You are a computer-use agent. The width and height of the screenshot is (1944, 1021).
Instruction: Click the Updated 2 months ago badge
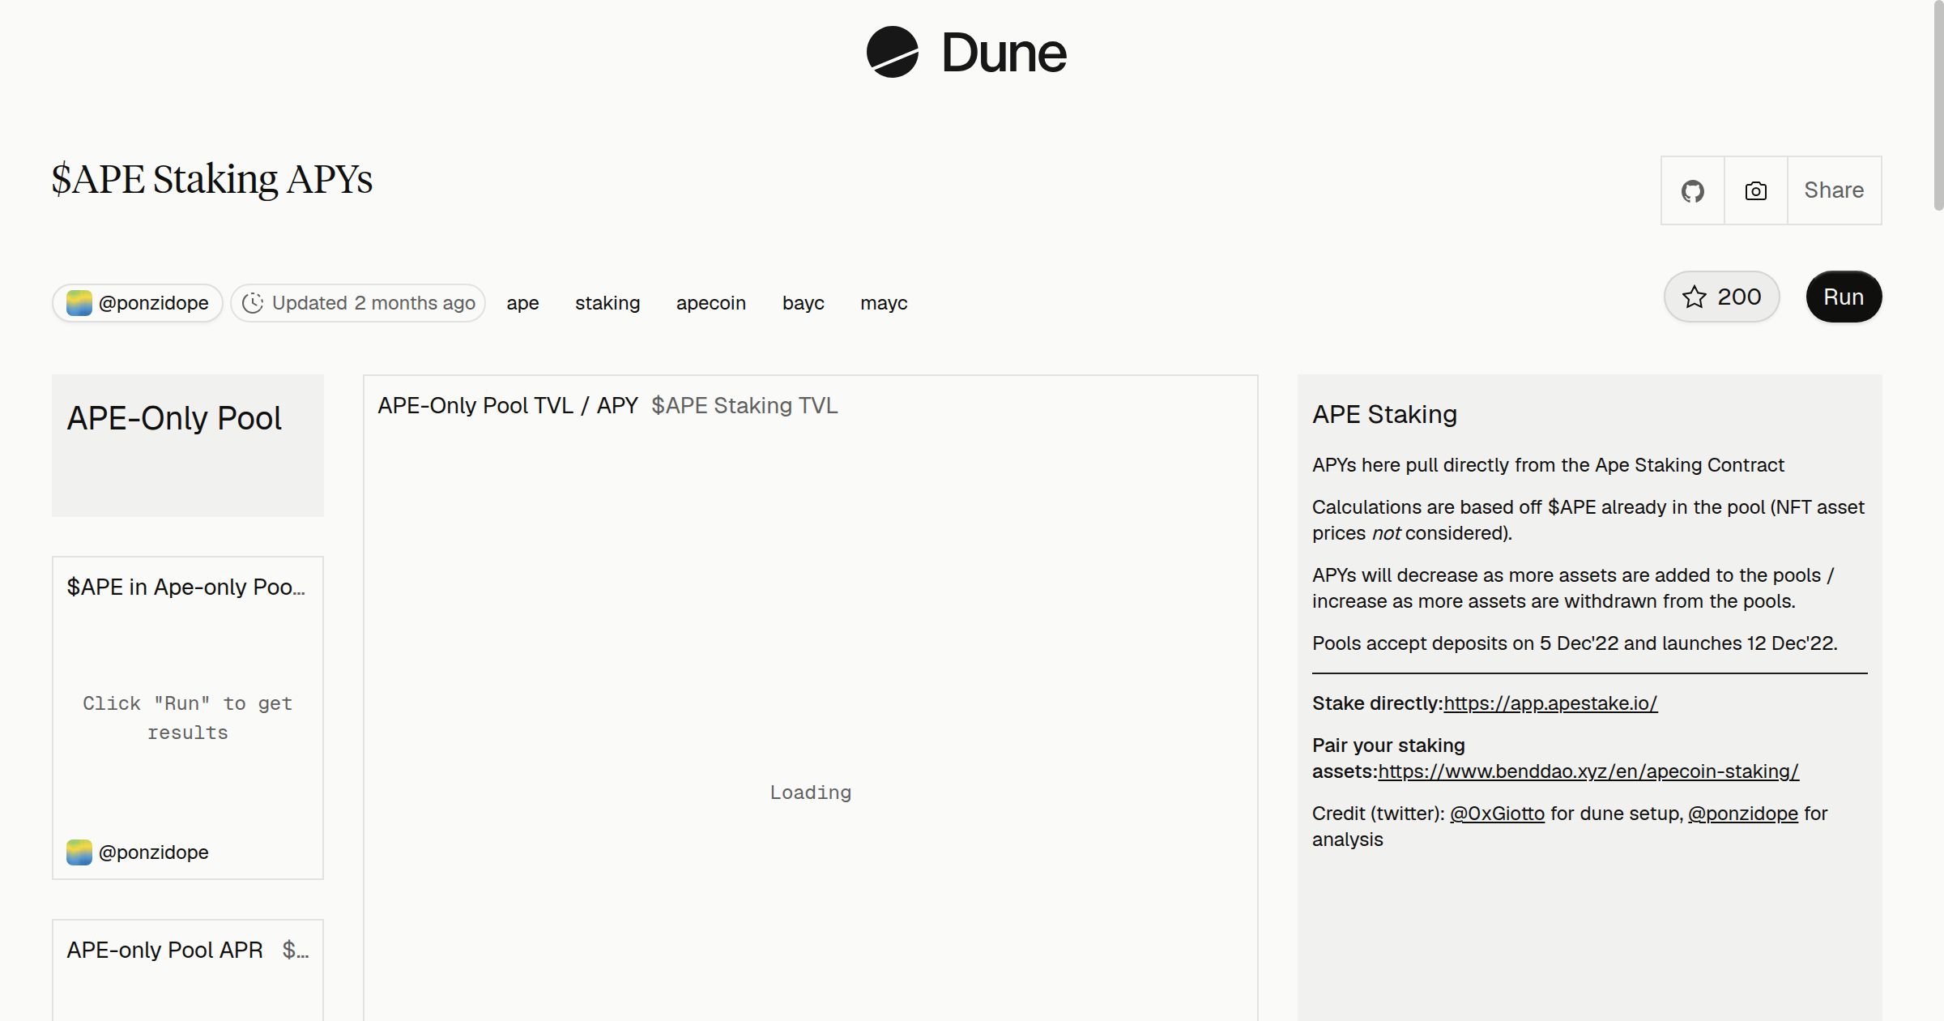pos(358,303)
